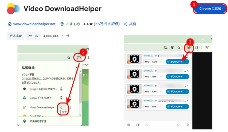Open more options for Google ドライブに保存

click(70, 98)
